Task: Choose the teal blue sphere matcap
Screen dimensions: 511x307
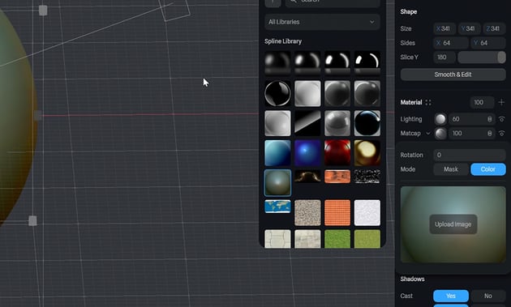Action: [x=277, y=153]
